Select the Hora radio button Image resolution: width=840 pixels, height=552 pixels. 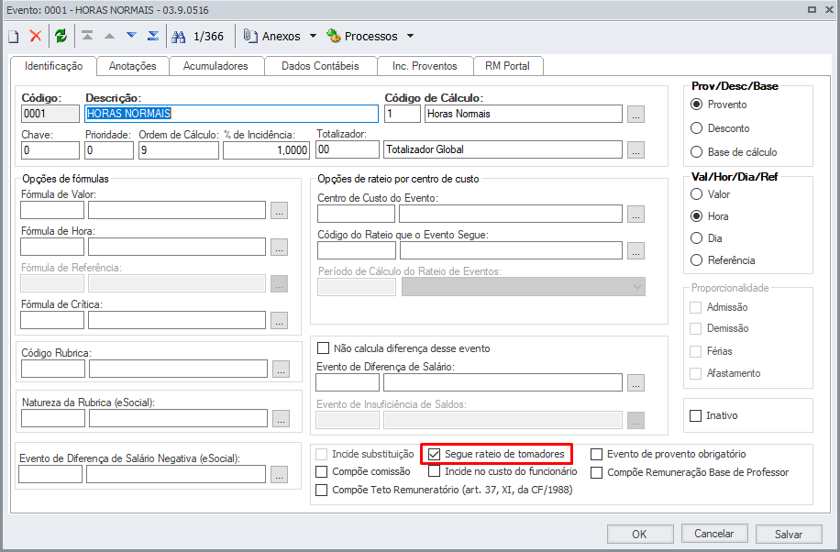696,216
